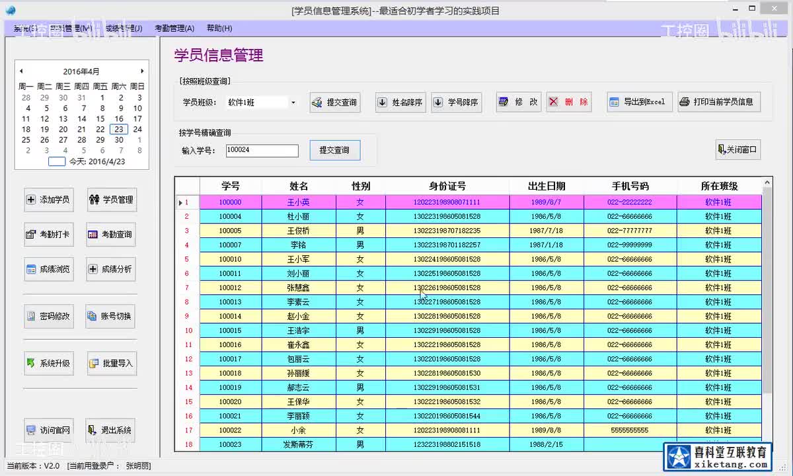Click the 退出系统 sidebar button

click(x=111, y=430)
